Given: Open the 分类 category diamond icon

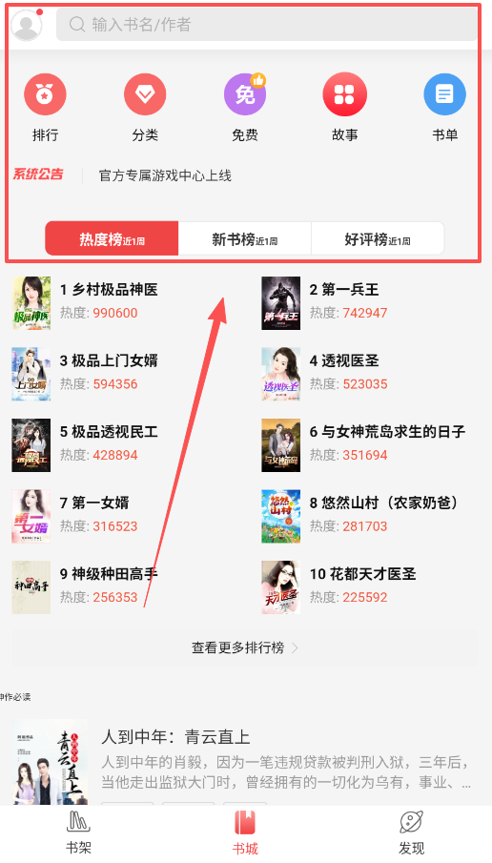Looking at the screenshot, I should coord(145,94).
